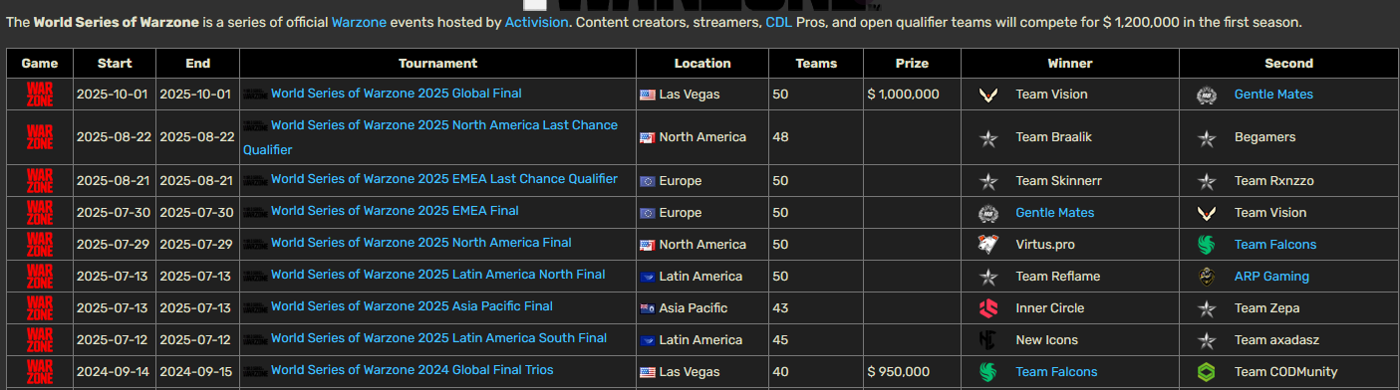Click the Team Vision logo in Winner column
Image resolution: width=1400 pixels, height=390 pixels.
(987, 95)
